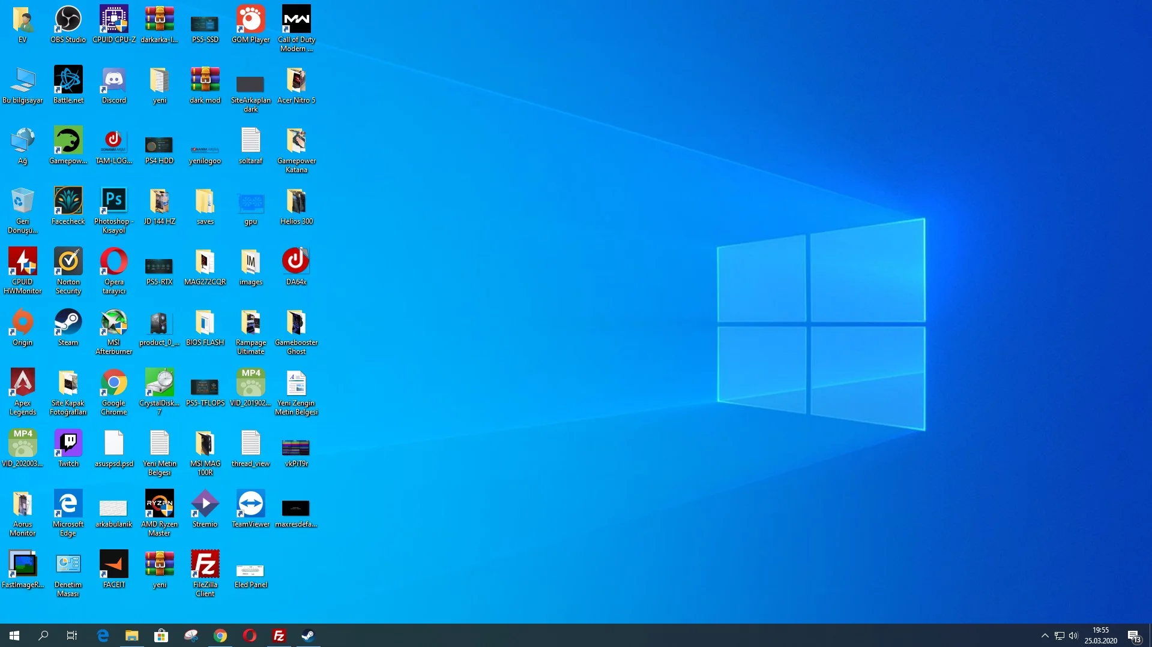Open the taskbar search
The height and width of the screenshot is (647, 1152).
43,636
